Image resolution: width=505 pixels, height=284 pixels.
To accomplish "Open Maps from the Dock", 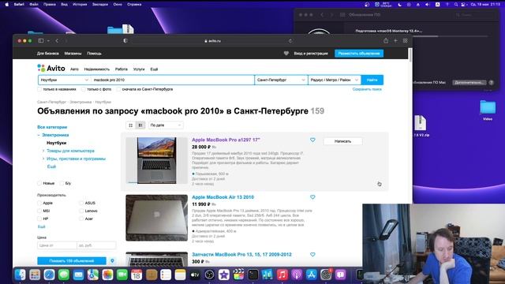I will (x=93, y=275).
